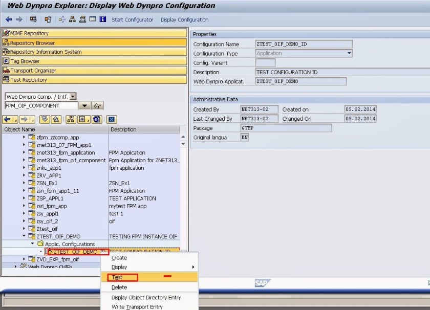Click collapse all nodes icon above tree
The width and height of the screenshot is (430, 310).
[x=55, y=120]
